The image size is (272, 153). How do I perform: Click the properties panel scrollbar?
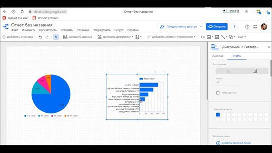pyautogui.click(x=271, y=68)
